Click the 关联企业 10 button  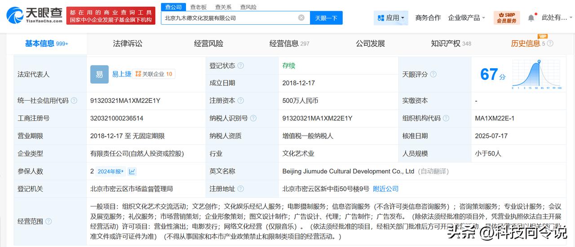[154, 74]
